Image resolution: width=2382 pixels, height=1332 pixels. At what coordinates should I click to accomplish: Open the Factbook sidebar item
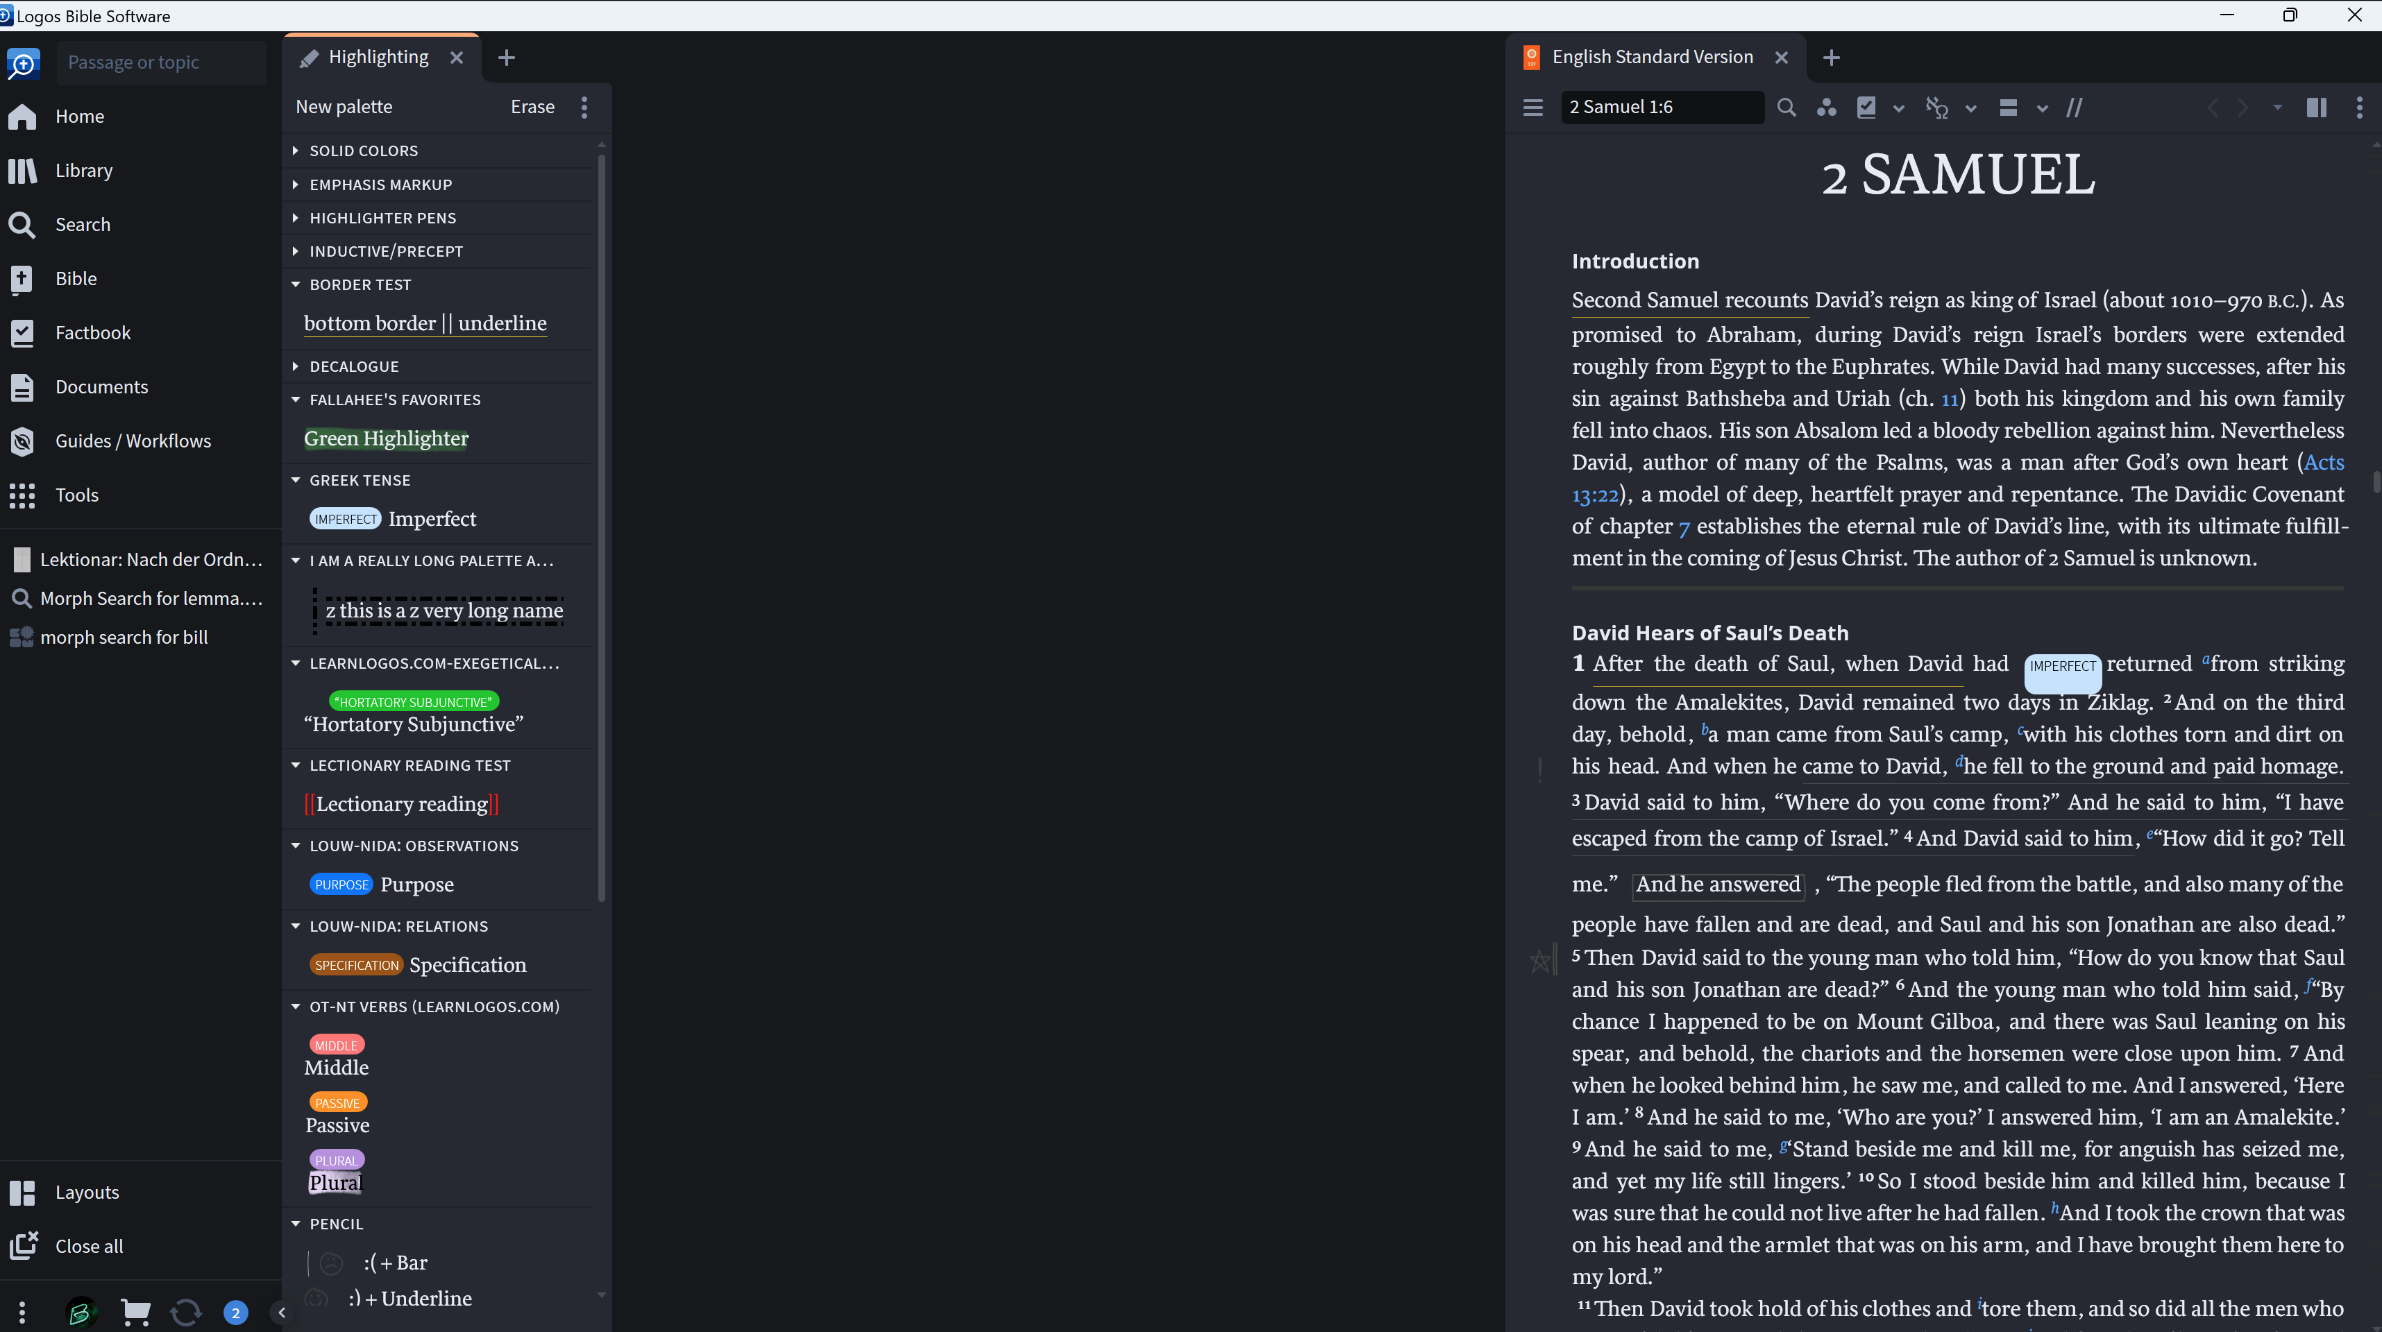tap(69, 333)
